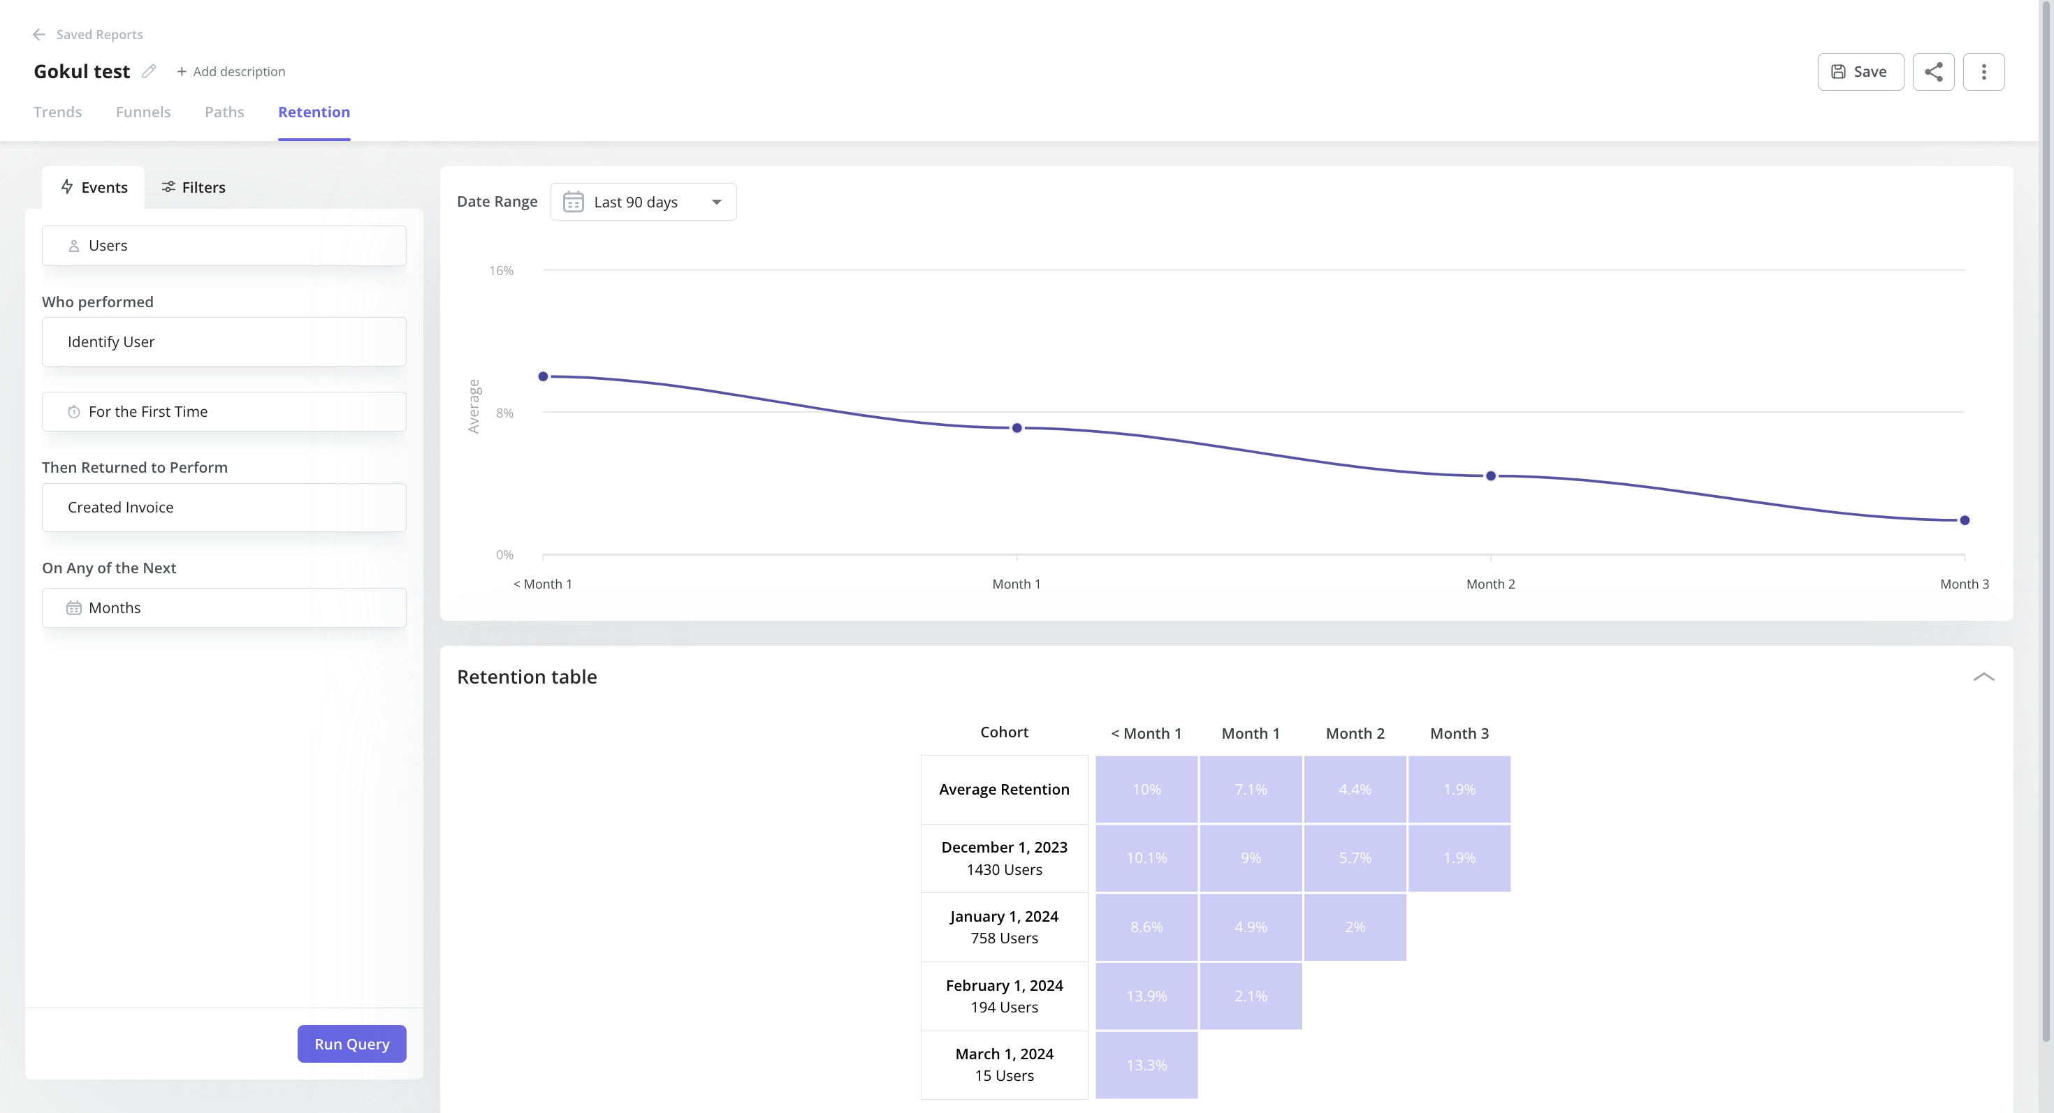Open the Created Invoice event selector
This screenshot has height=1113, width=2054.
tap(224, 507)
